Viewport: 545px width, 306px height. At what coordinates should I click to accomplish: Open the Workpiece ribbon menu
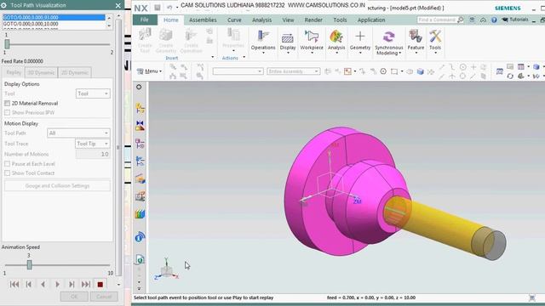pyautogui.click(x=312, y=42)
